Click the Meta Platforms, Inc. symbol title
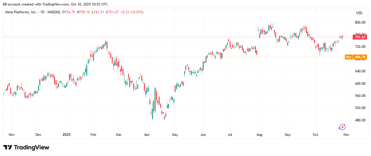The height and width of the screenshot is (156, 371). tap(21, 12)
